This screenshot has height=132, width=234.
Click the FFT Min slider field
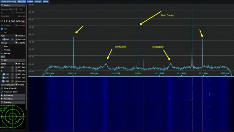tap(6, 78)
